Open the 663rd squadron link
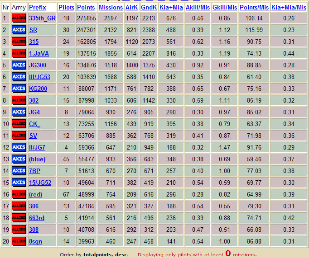The width and height of the screenshot is (309, 258). 37,218
